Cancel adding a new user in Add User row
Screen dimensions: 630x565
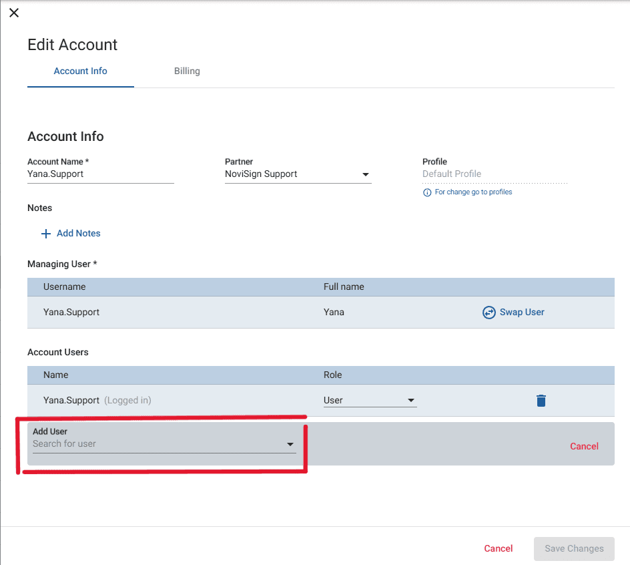pos(584,445)
